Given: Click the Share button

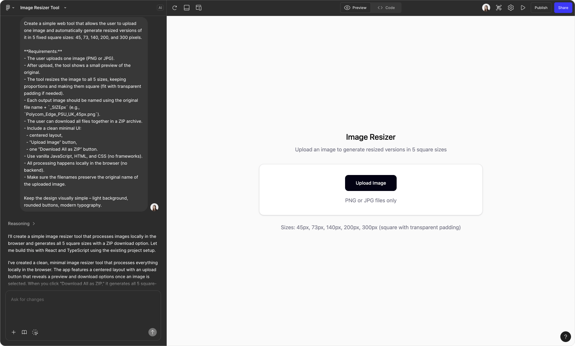Looking at the screenshot, I should coord(563,7).
